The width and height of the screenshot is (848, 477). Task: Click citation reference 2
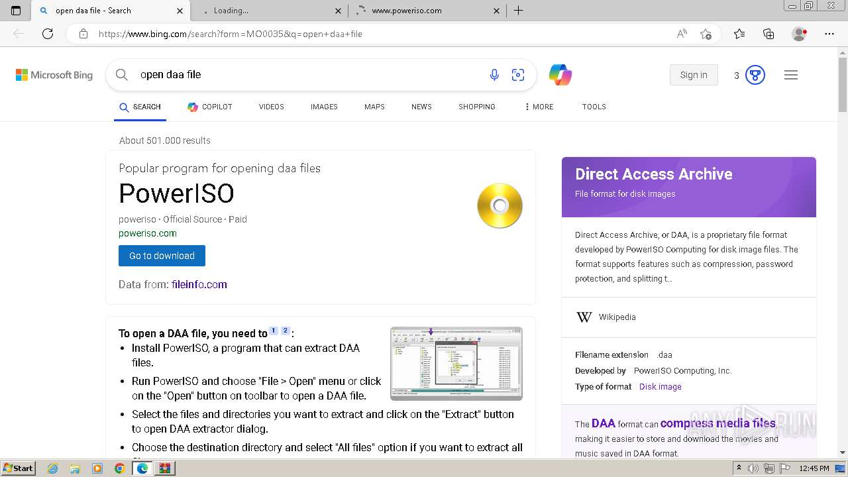[286, 331]
